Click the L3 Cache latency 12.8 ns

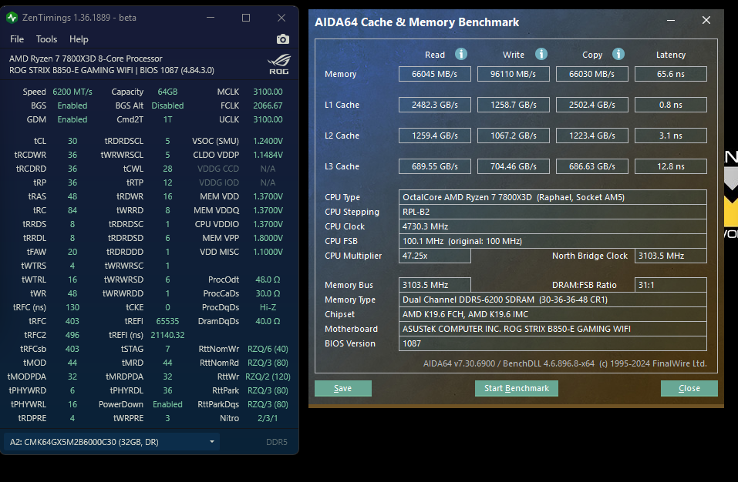[x=671, y=166]
